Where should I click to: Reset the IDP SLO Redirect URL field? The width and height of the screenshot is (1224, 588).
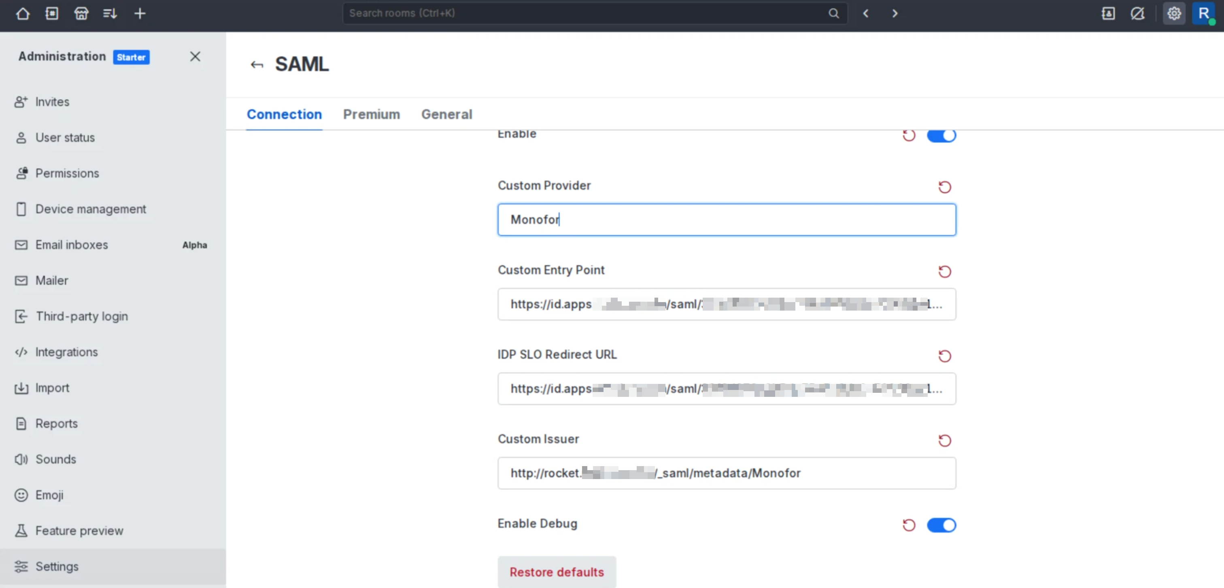(x=945, y=356)
